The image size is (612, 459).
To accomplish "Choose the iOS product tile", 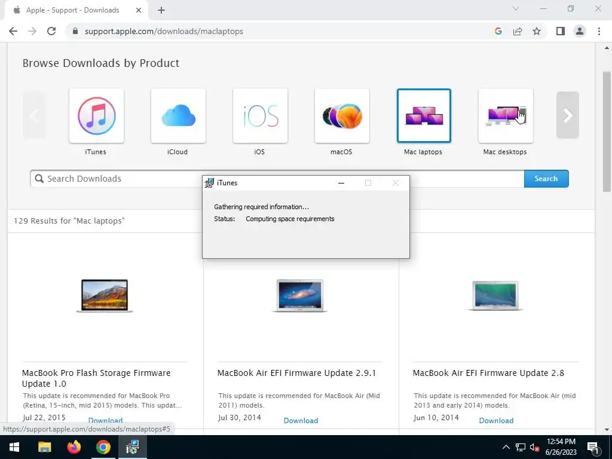I will click(260, 115).
